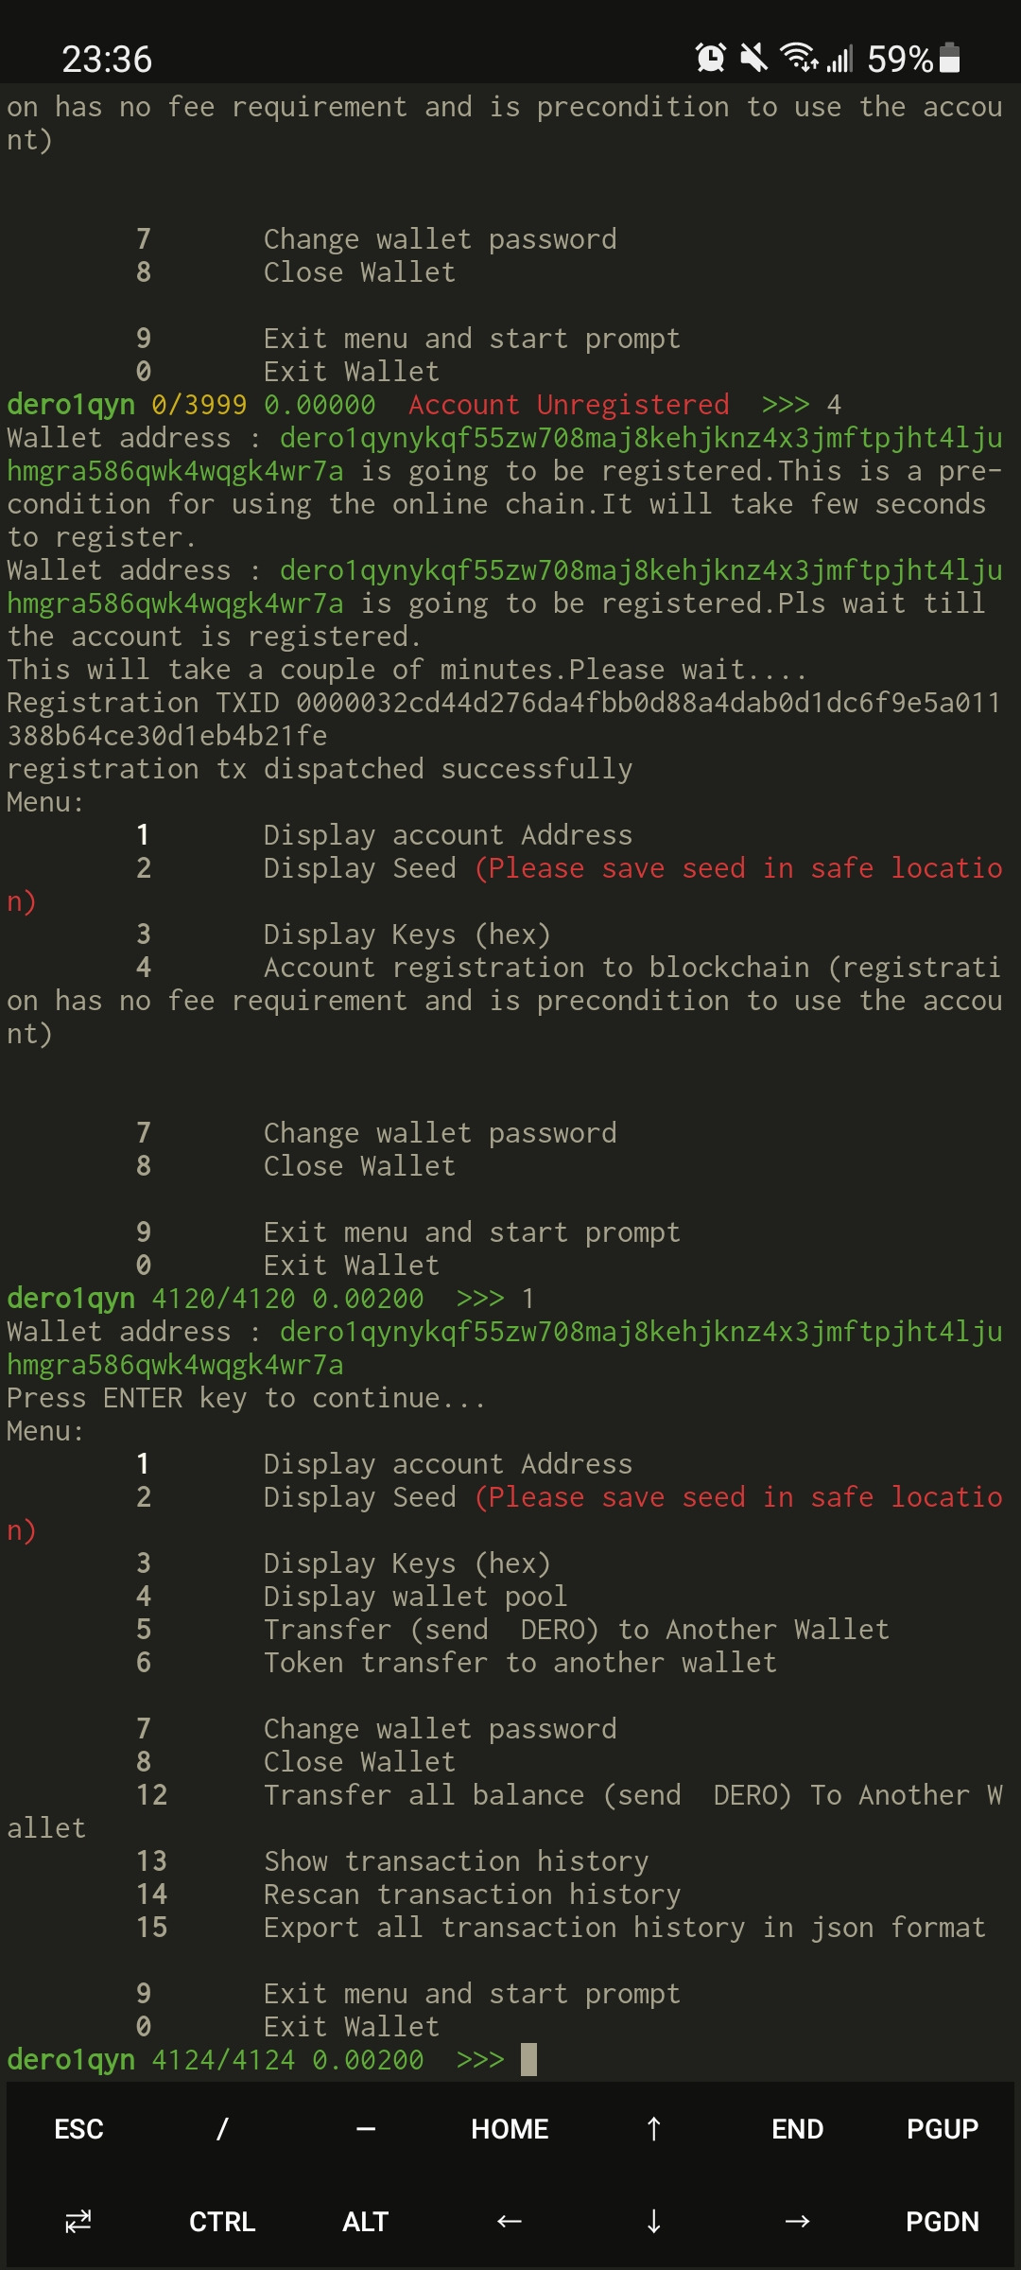
Task: Tap the right arrow key
Action: [797, 2221]
